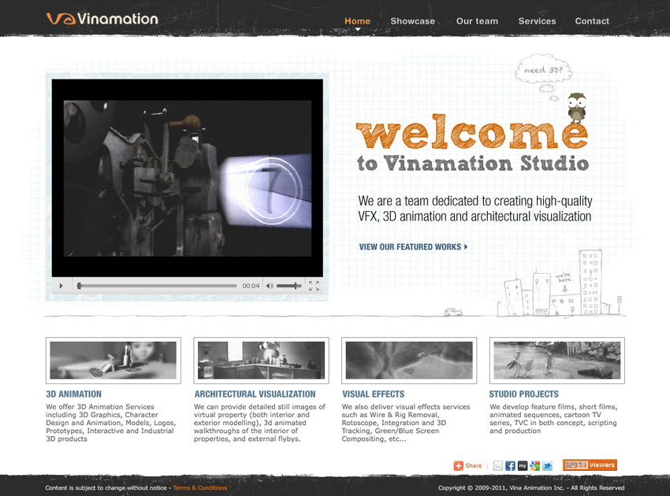Screen dimensions: 670x496
Task: Click the 'welcome' headline
Action: (471, 131)
